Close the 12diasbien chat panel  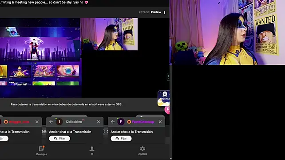click(99, 122)
